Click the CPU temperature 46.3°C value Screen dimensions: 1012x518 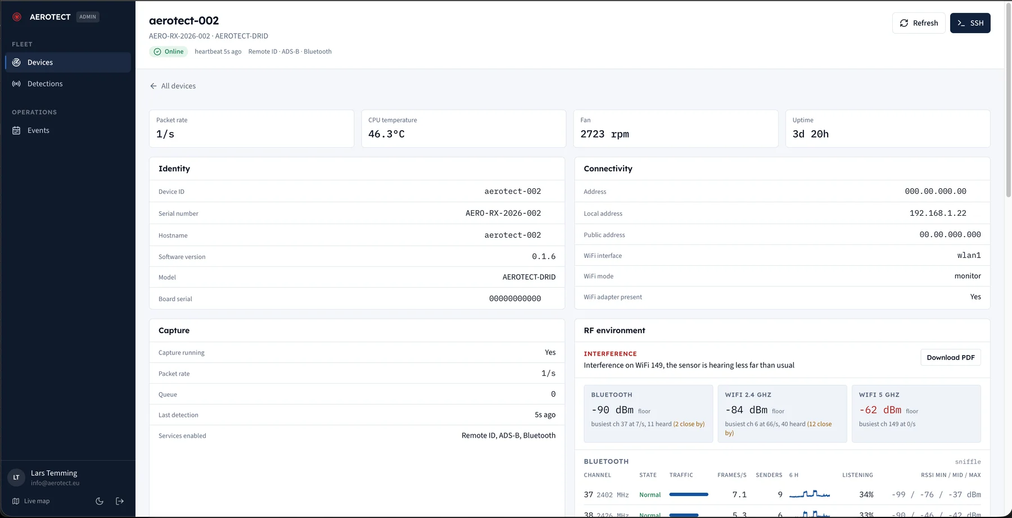[386, 134]
